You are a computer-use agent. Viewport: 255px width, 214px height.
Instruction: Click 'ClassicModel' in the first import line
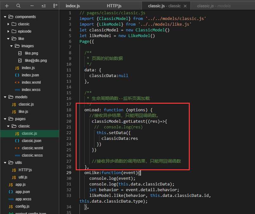[x=113, y=19]
